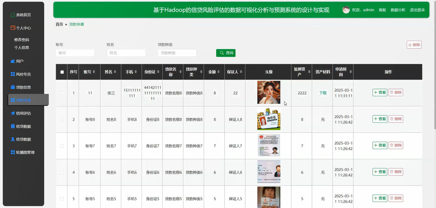Open 个人信息 submenu item

point(21,47)
